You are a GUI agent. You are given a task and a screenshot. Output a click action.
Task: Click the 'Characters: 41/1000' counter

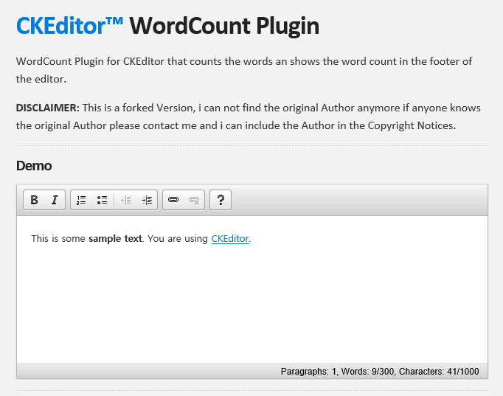(x=439, y=372)
